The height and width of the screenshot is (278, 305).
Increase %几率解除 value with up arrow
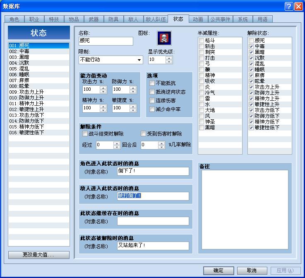tap(161, 143)
